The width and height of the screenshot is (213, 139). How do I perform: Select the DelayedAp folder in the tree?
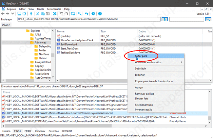coord(45,46)
